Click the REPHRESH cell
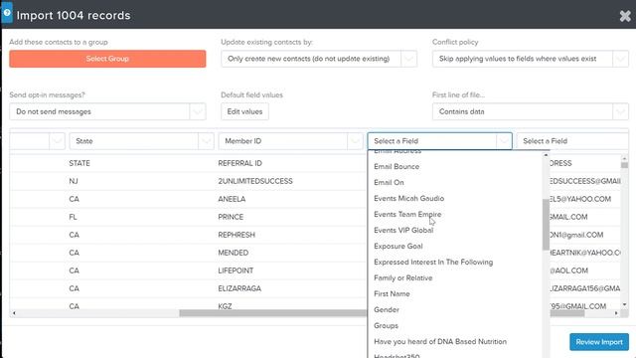636x358 pixels. [237, 235]
